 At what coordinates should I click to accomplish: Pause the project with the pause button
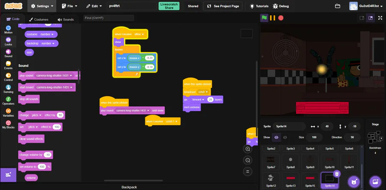pos(272,18)
